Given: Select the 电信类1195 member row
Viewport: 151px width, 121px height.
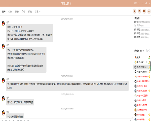Looking at the screenshot, I should click(x=142, y=110).
